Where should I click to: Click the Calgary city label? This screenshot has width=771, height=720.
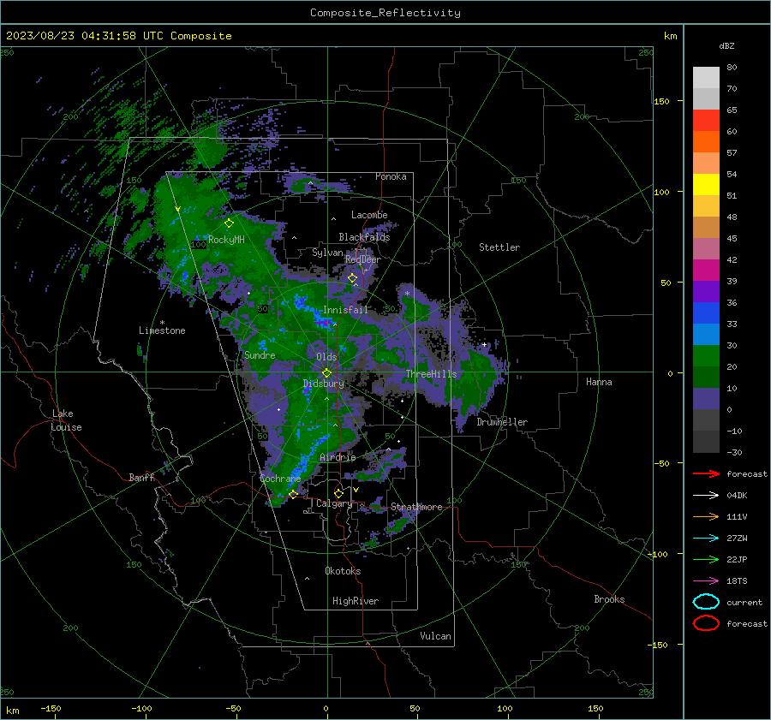click(x=334, y=503)
